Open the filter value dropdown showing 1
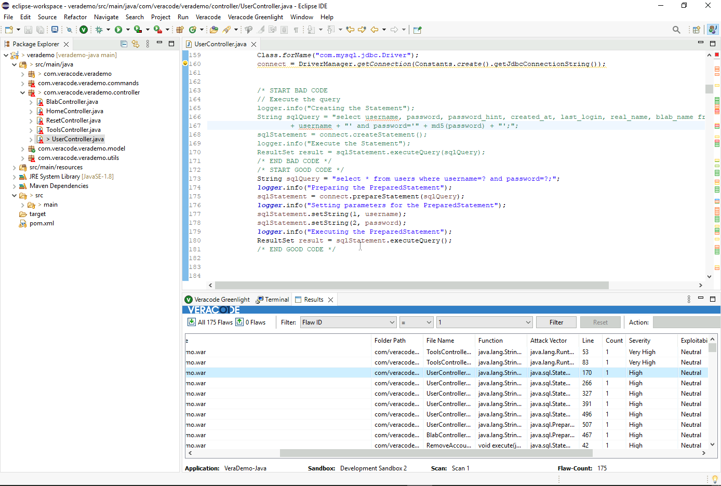 pos(484,322)
